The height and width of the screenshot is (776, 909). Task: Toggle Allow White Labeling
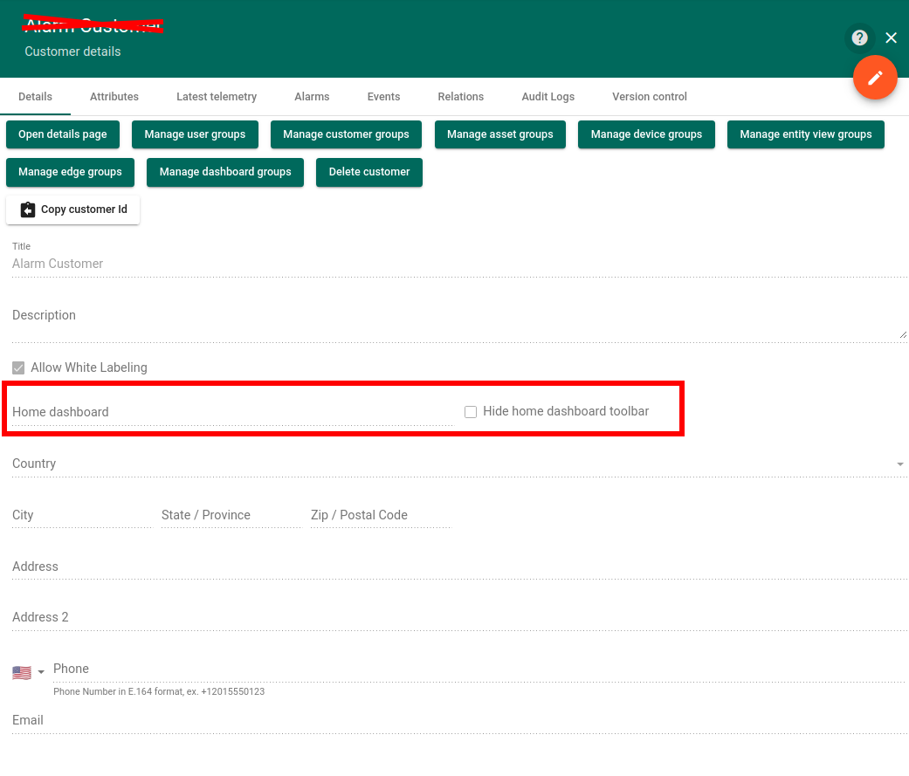(18, 367)
